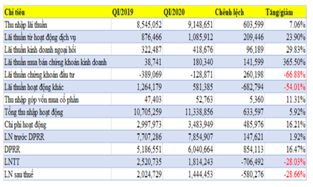Select 'Thu nhập góp vốn mua cổ phần' label
The height and width of the screenshot is (187, 313).
[x=41, y=100]
